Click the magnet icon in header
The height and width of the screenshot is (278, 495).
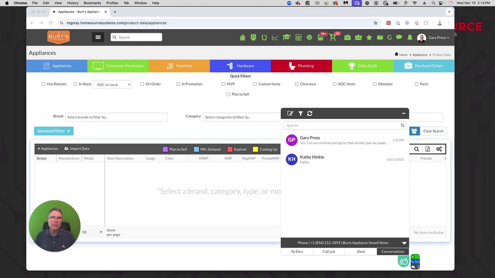[x=264, y=37]
